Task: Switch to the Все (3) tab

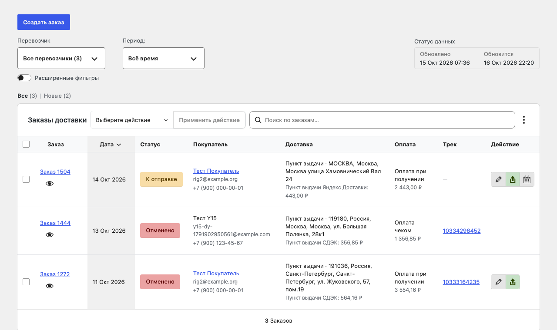Action: (x=27, y=96)
